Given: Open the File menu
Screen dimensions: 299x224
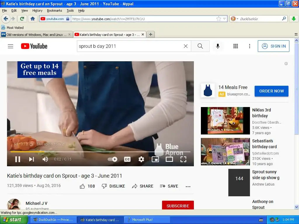Looking at the screenshot, I should [4, 10].
